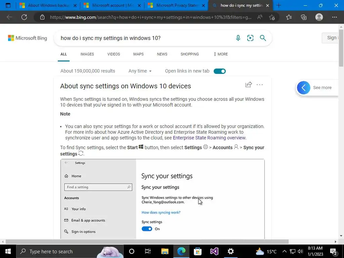Viewport: 344px width, 258px height.
Task: Close the About Windows backup tab
Action: coord(75,6)
